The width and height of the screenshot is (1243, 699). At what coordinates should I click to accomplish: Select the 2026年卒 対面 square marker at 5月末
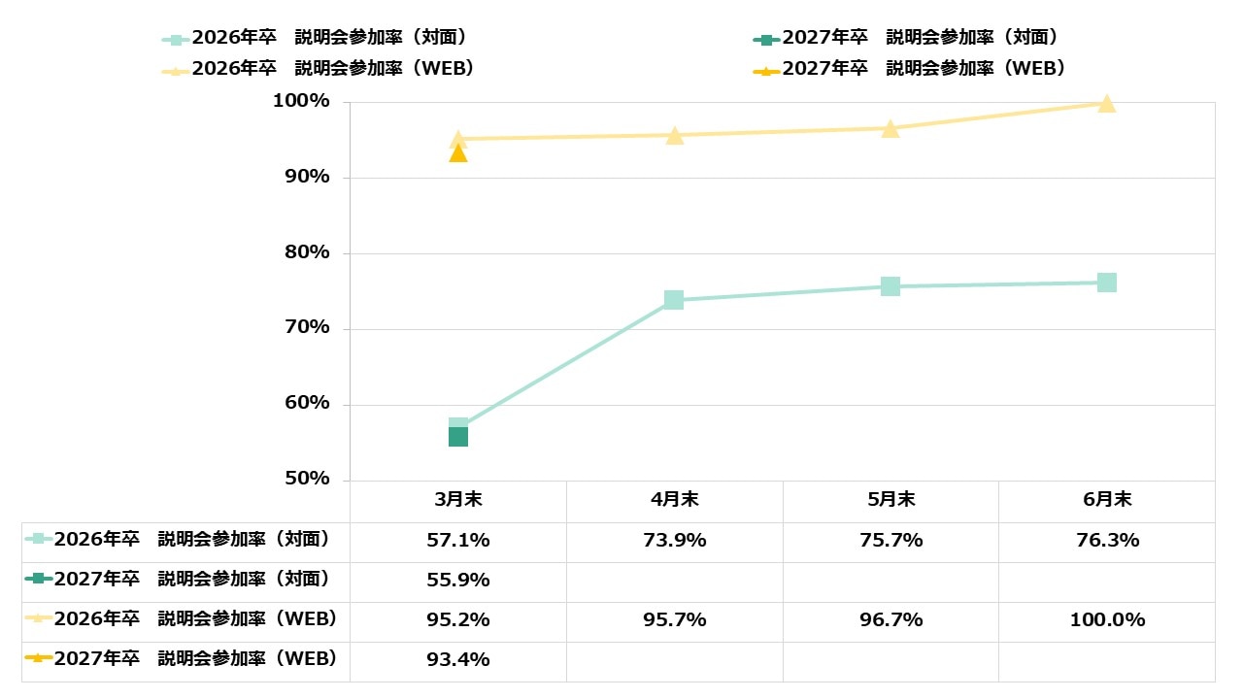(x=890, y=286)
